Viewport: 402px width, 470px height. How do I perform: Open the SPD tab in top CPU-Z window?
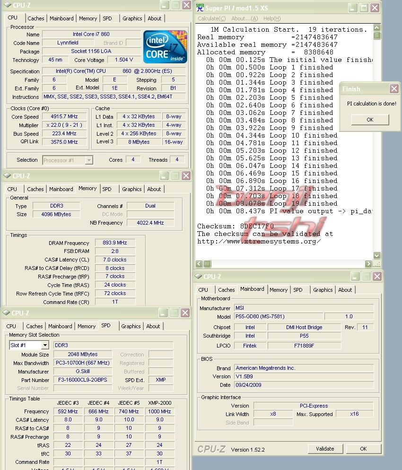pyautogui.click(x=107, y=18)
